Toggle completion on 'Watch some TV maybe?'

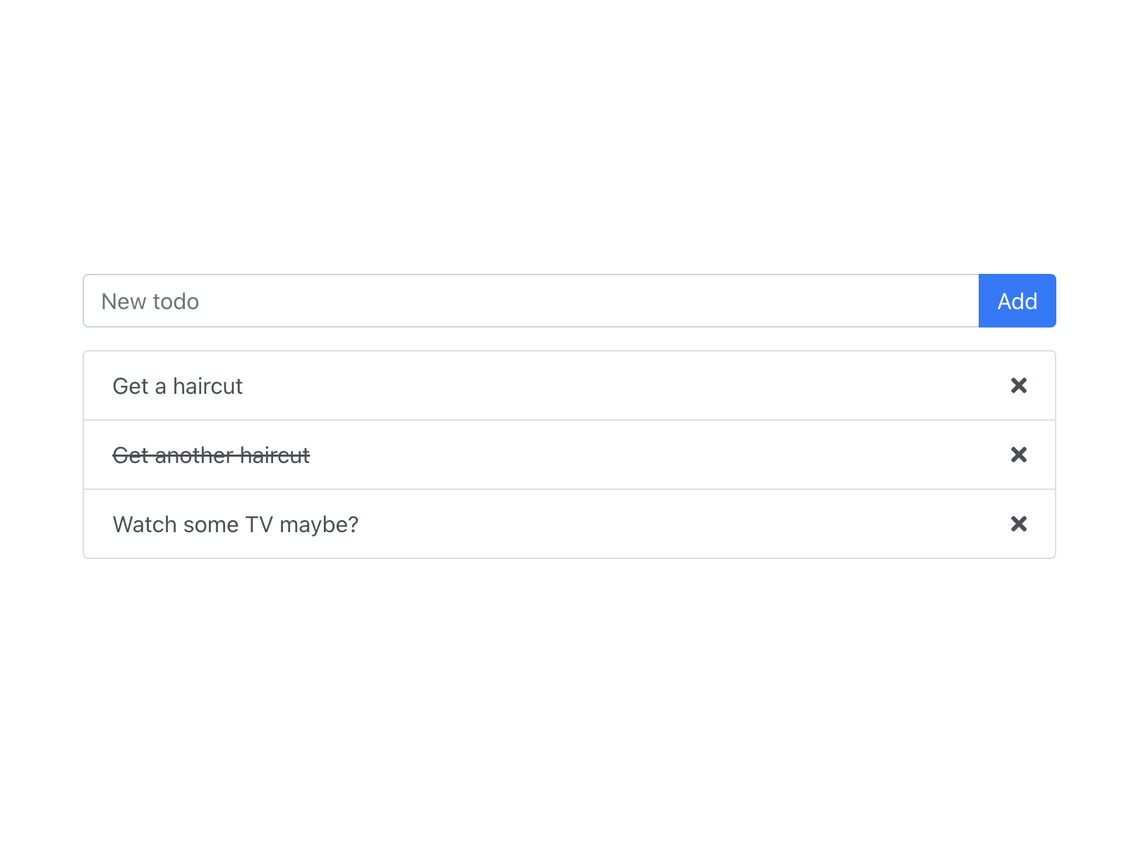(x=235, y=524)
